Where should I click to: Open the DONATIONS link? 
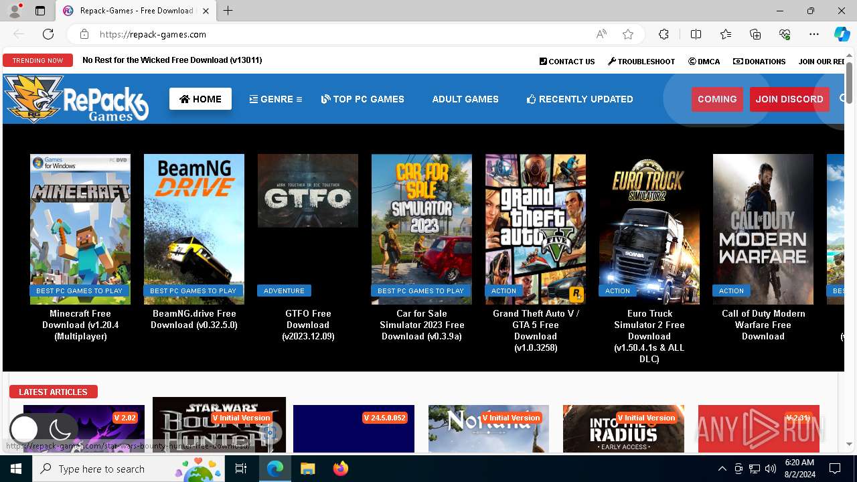click(759, 62)
